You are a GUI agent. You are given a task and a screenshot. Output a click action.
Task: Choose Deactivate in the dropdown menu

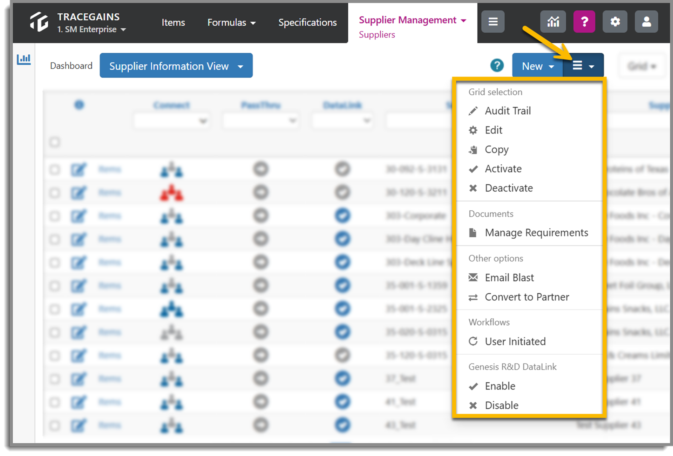[x=509, y=188]
